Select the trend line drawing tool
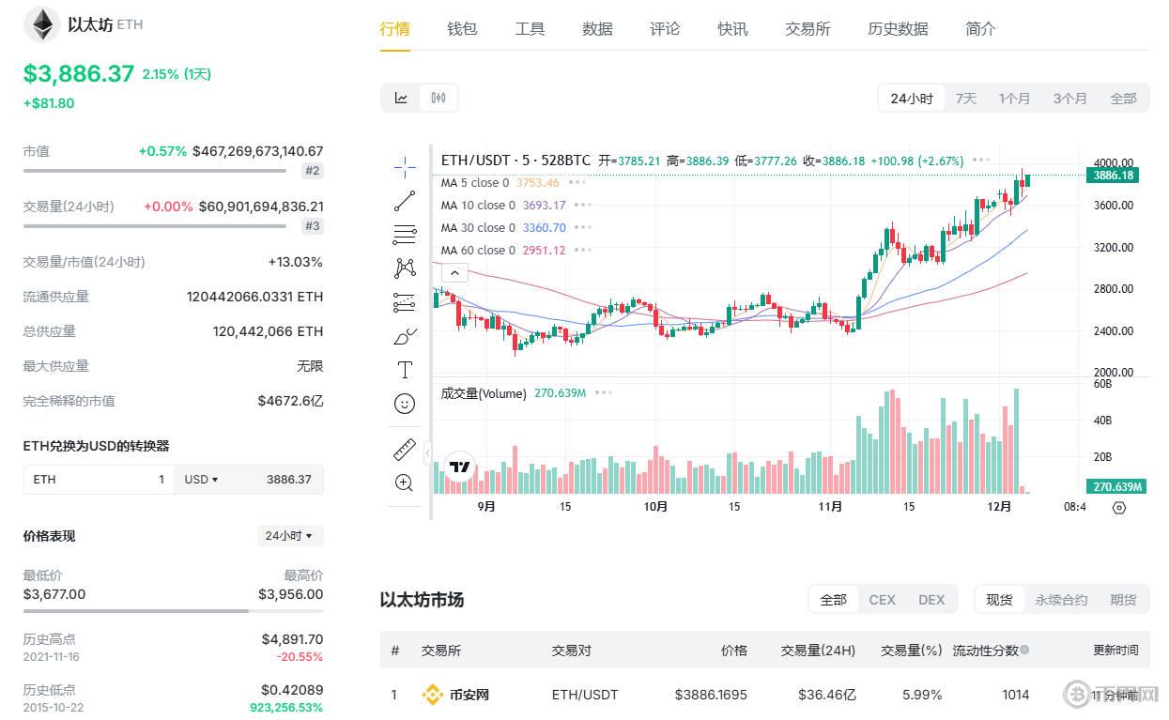The height and width of the screenshot is (720, 1169). pos(405,201)
